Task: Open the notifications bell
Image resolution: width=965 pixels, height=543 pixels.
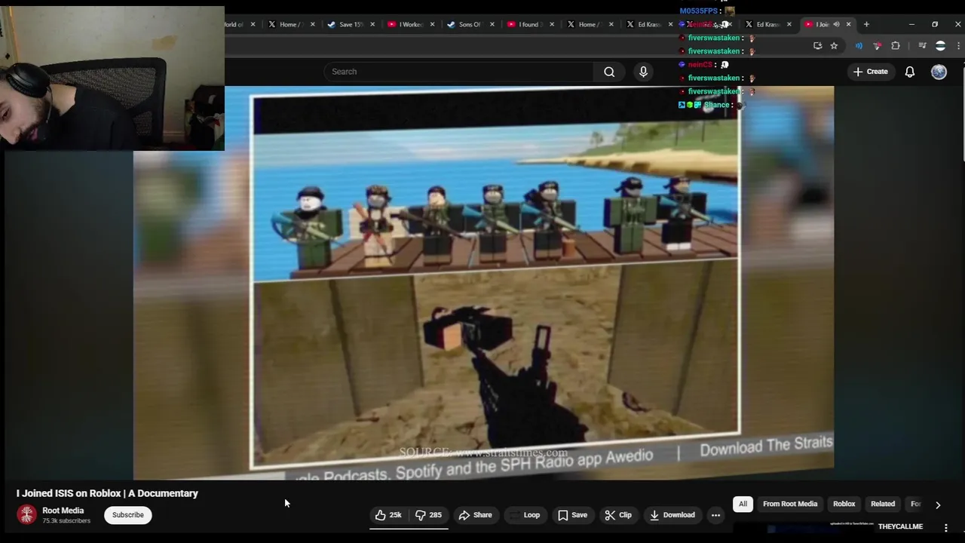Action: tap(910, 72)
